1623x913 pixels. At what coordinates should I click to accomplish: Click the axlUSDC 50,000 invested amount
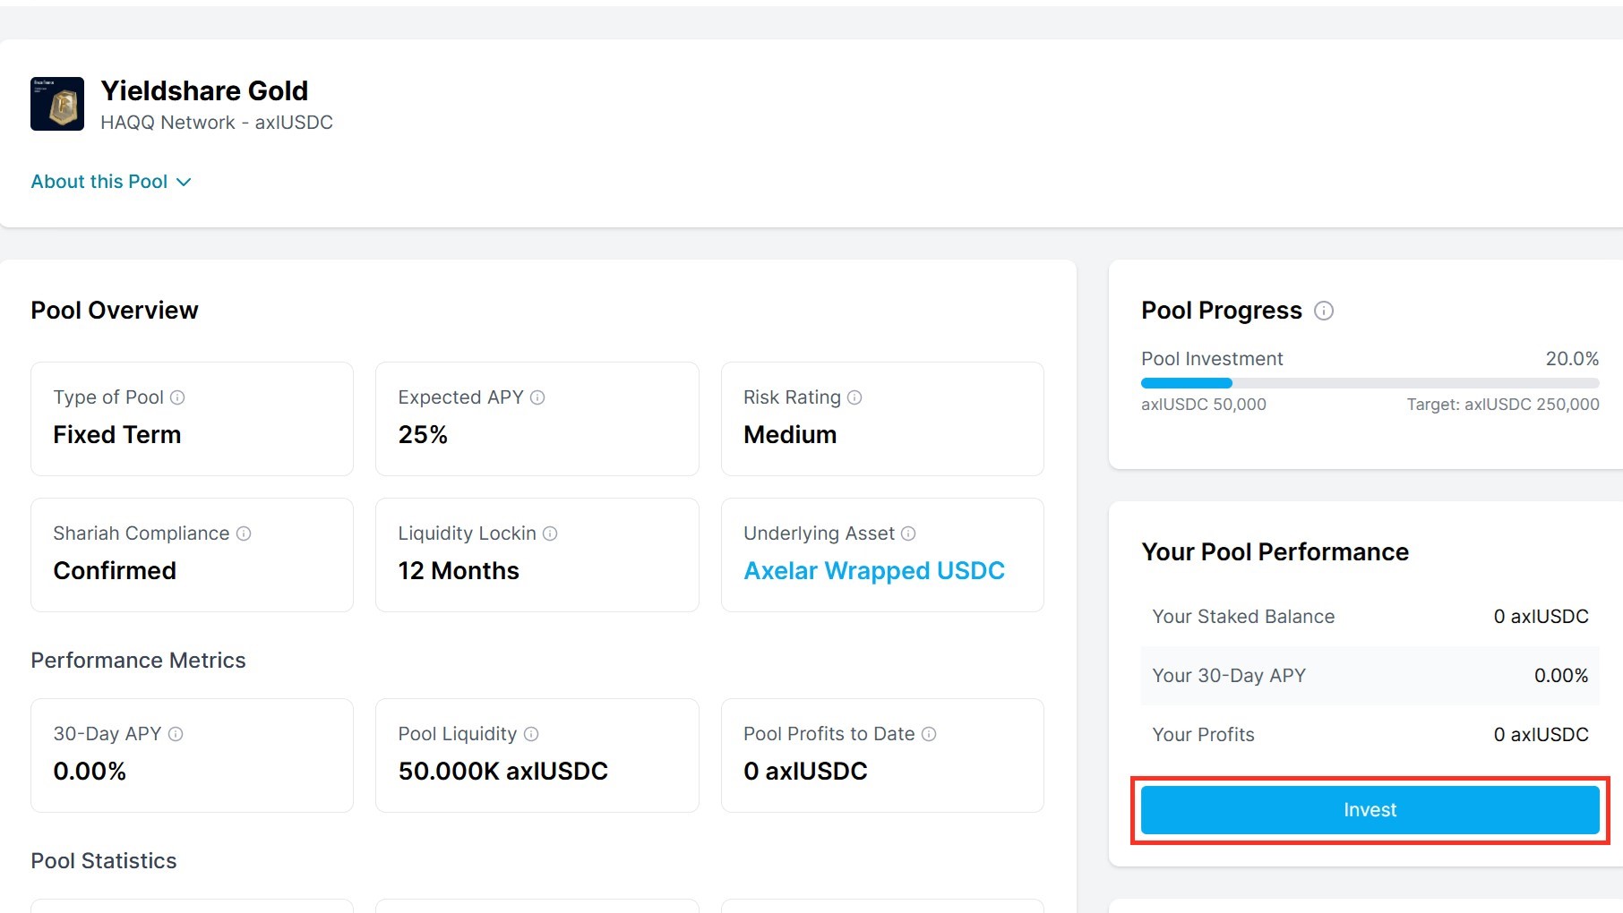point(1204,405)
